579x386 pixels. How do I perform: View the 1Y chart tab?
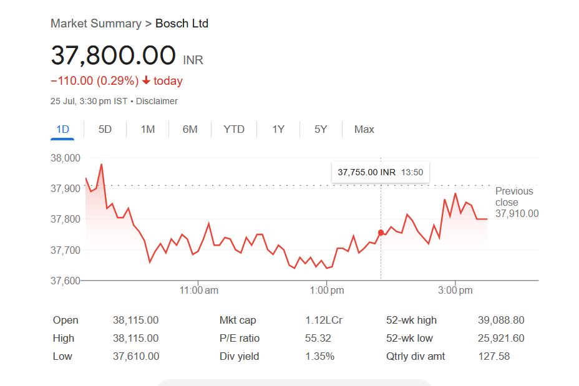278,130
